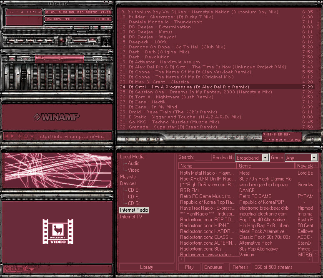Select the CD F: device

click(x=133, y=197)
